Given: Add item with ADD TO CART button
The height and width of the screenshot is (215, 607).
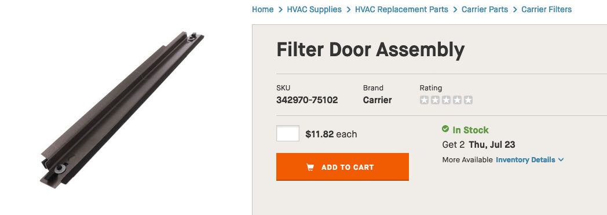Looking at the screenshot, I should point(342,167).
